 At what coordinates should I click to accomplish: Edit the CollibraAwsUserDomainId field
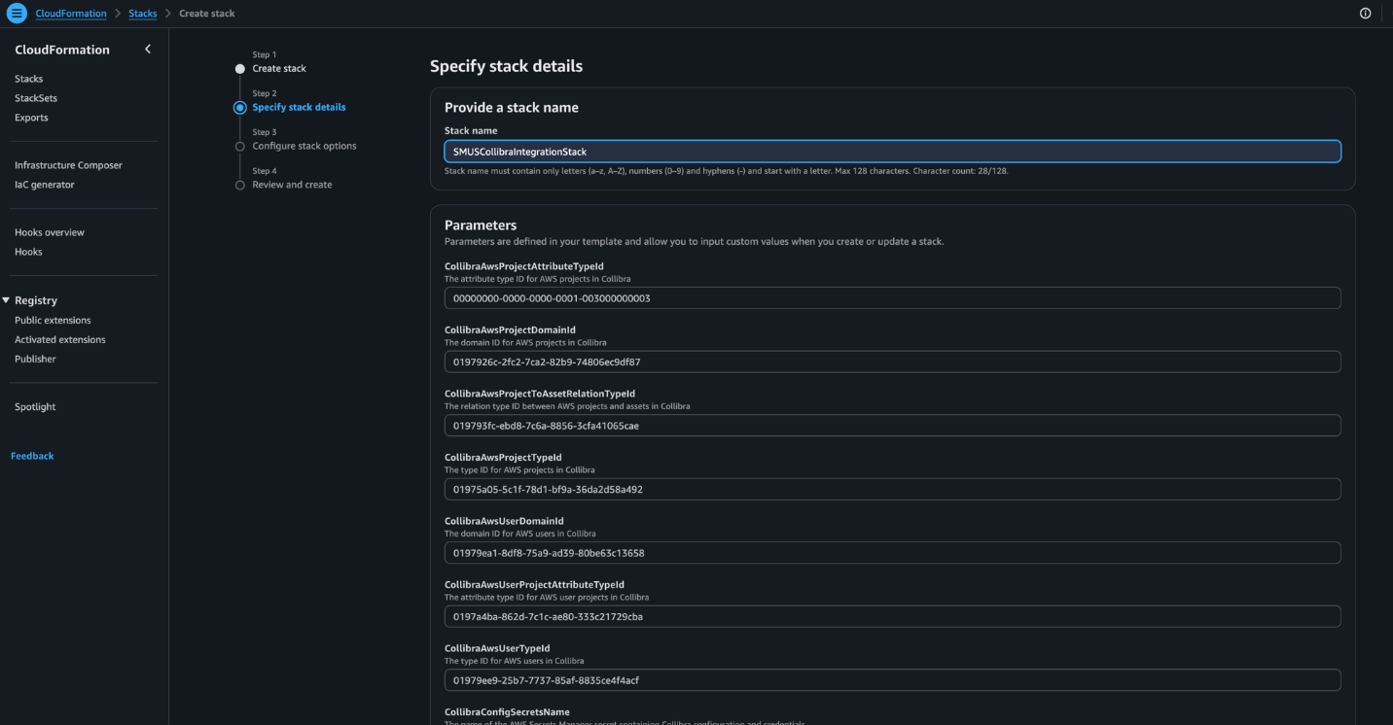coord(892,553)
